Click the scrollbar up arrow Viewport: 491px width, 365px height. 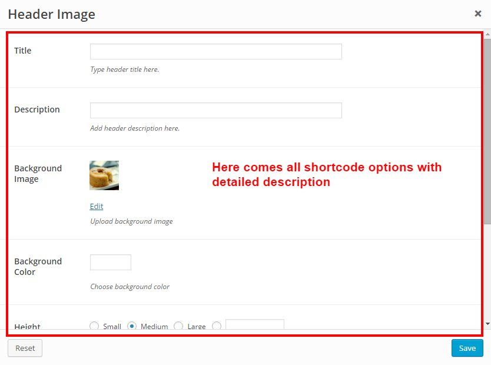coord(487,35)
